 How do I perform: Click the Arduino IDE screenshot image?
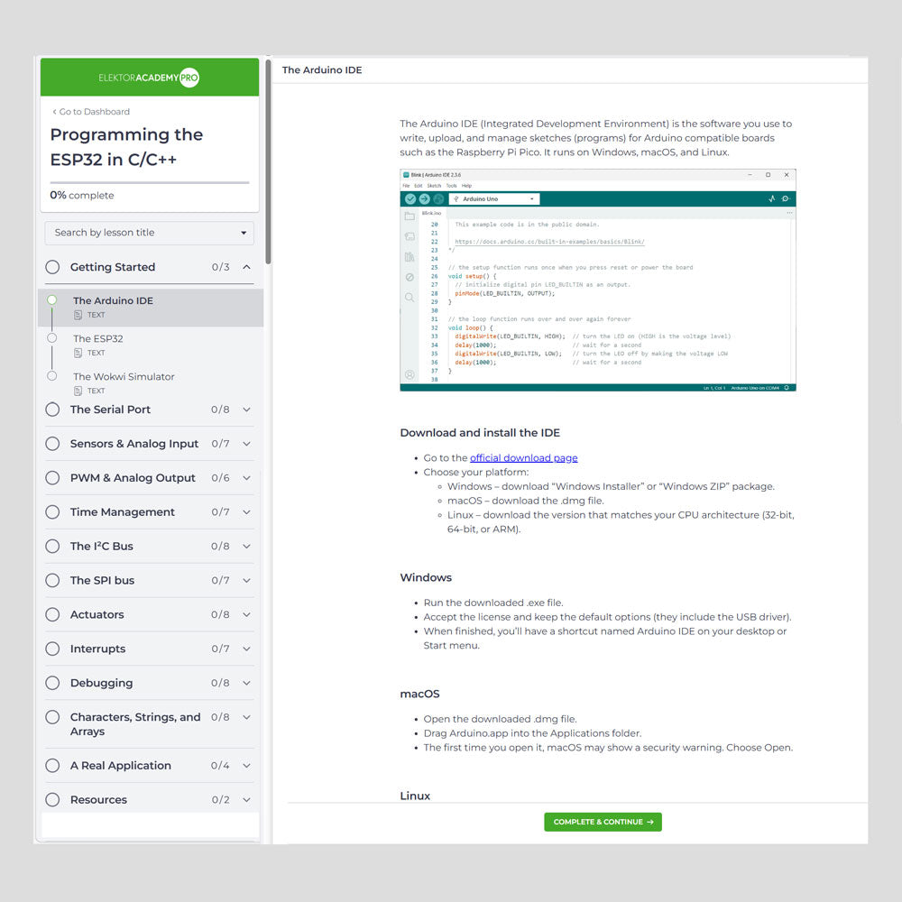click(597, 280)
